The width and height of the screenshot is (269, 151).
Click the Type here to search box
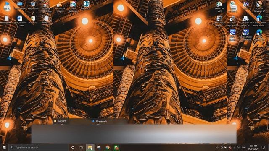(x=38, y=147)
